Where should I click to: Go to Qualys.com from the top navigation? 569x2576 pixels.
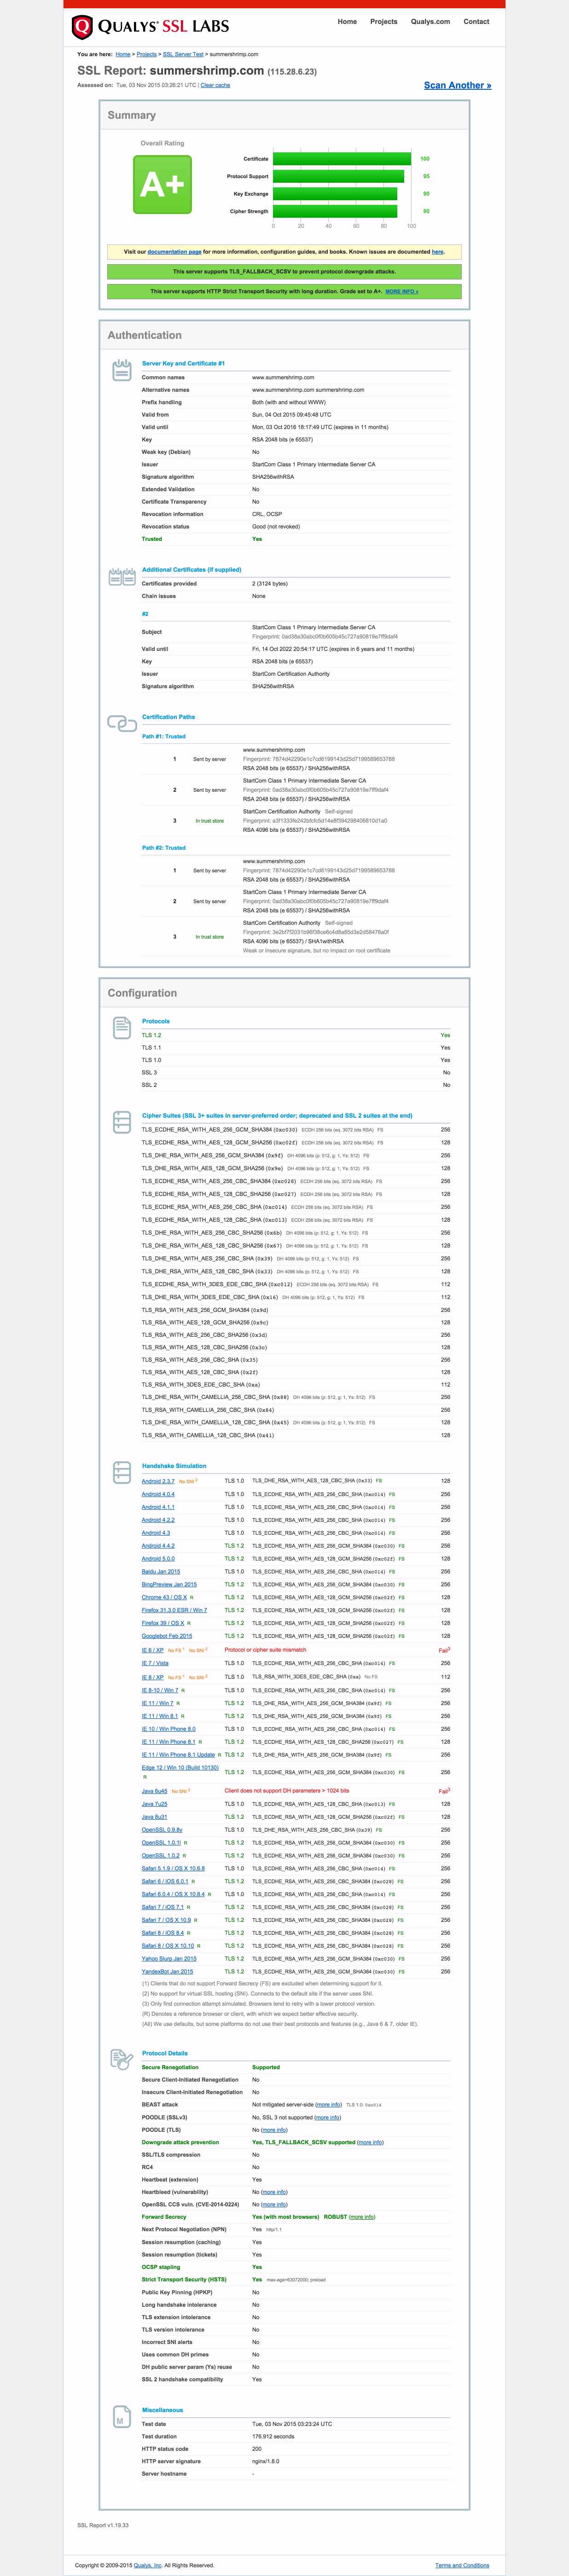tap(430, 21)
